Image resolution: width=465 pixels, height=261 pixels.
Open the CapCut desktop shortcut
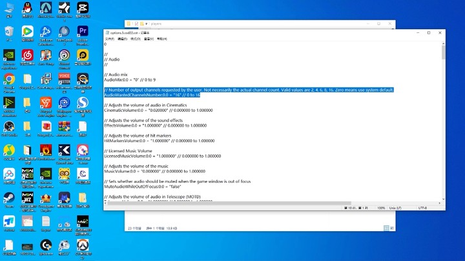(83, 10)
